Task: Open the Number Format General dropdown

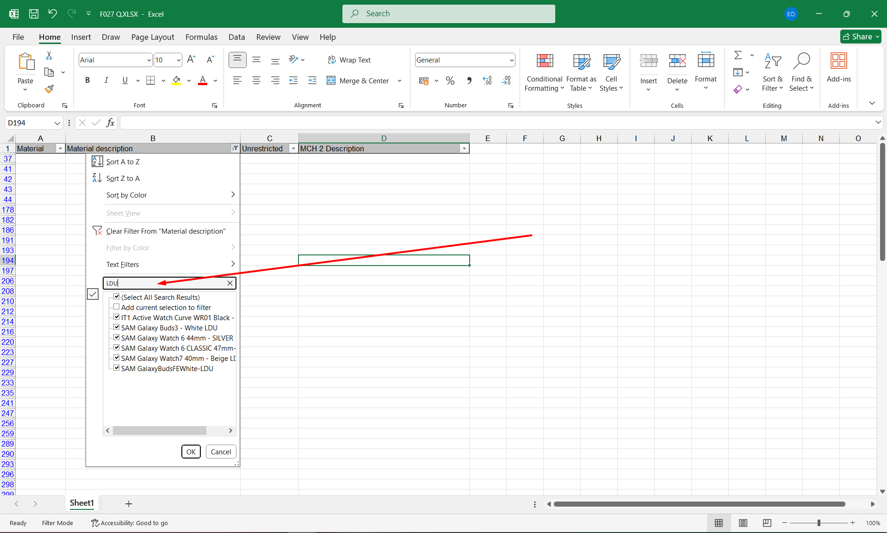Action: coord(511,60)
